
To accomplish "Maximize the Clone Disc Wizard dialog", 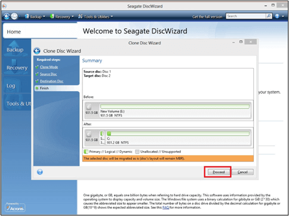I will (241, 42).
